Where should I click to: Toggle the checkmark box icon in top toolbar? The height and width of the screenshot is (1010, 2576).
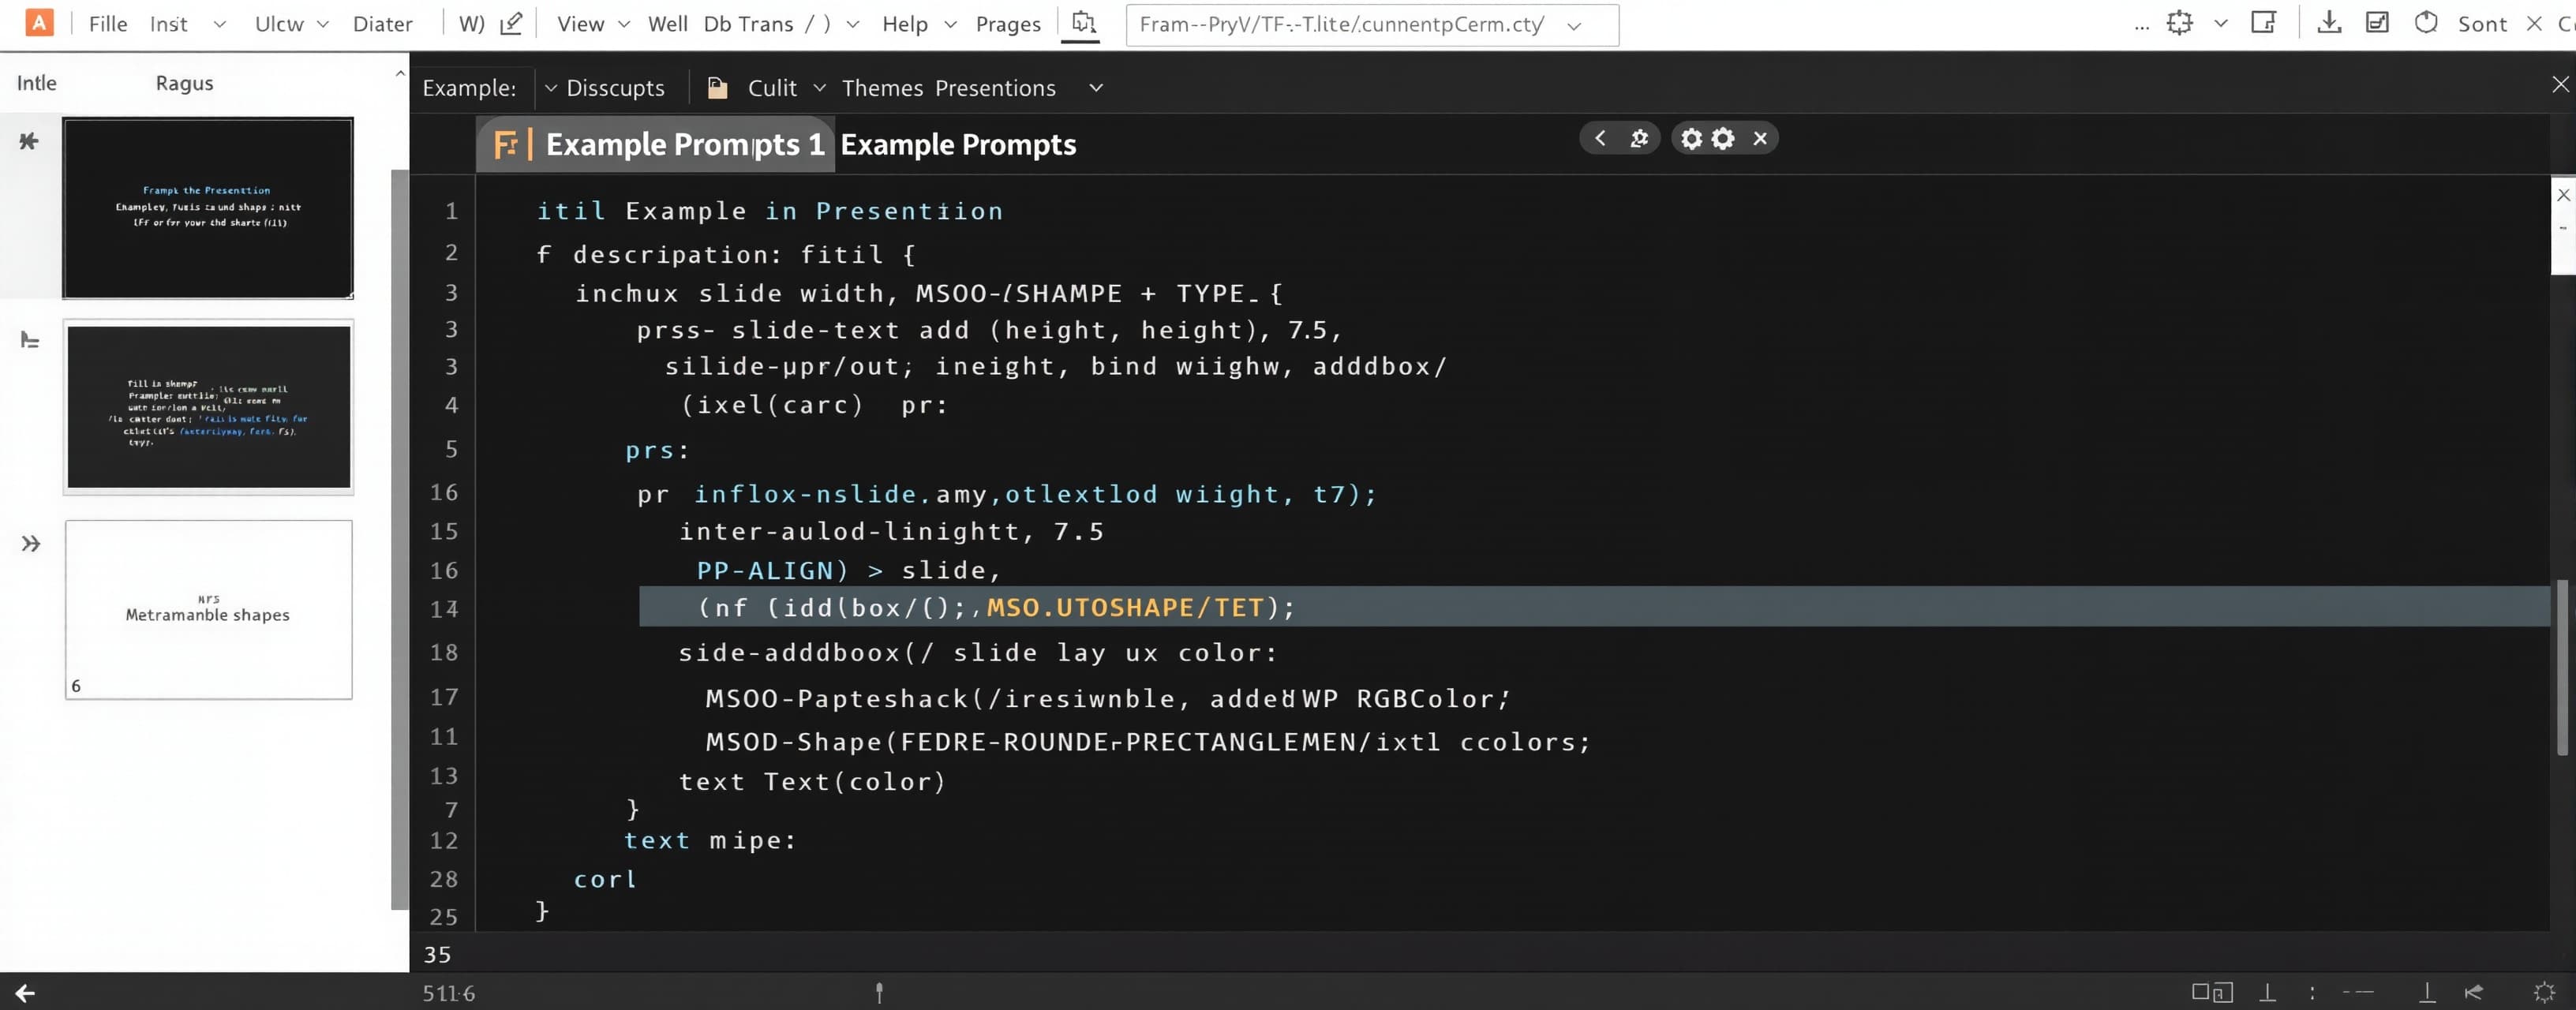tap(2377, 22)
